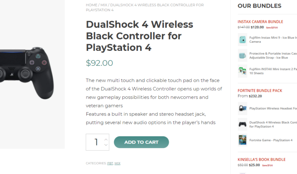Click the Instax Mini film pack thumbnail
Screen dimensions: 297x174
tap(243, 71)
